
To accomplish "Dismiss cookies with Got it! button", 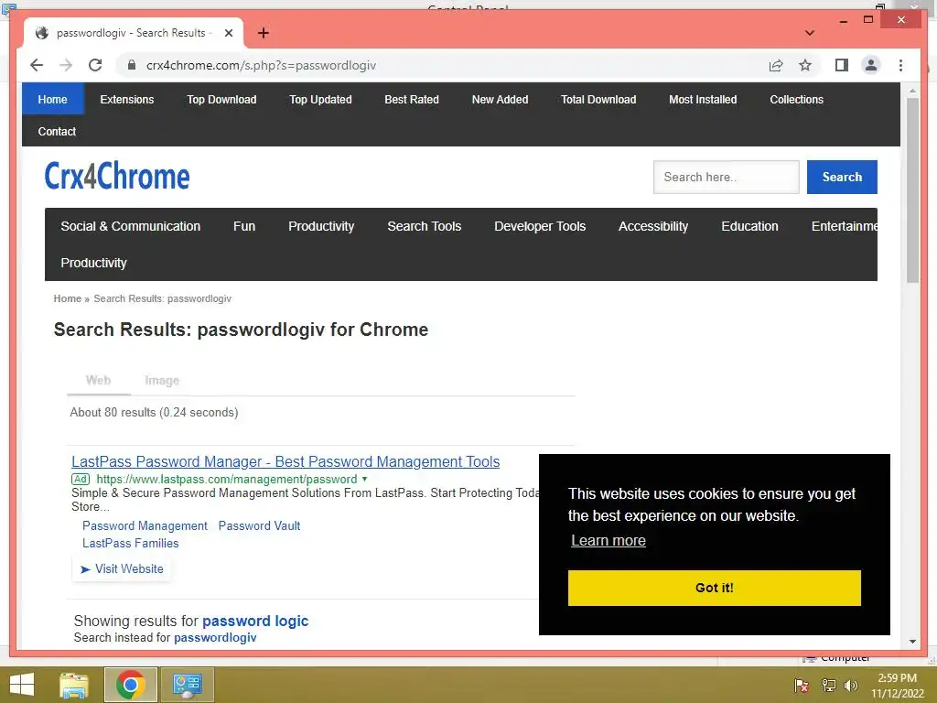I will tap(714, 588).
